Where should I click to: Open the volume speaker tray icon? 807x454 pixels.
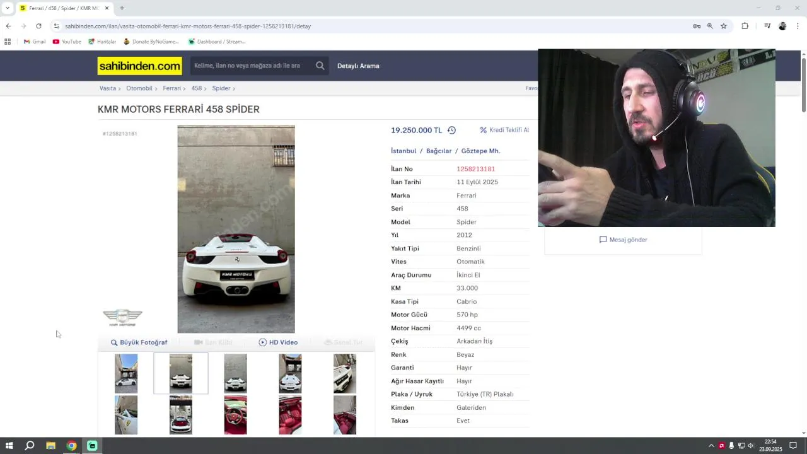[751, 446]
